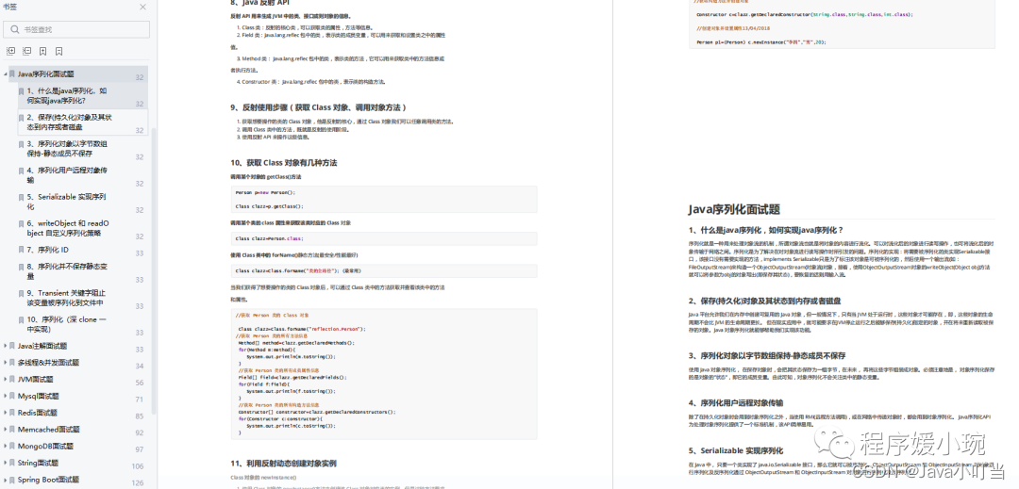This screenshot has width=1019, height=489.
Task: Click page number 56 beside JVM面试题
Action: click(140, 383)
